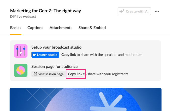Click the sparkle icon on Create with AI

click(122, 11)
